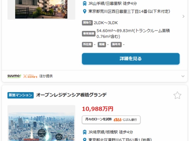This screenshot has width=189, height=141.
Task: Expand the SUUMO ほか提供 providers chevron
Action: click(x=183, y=76)
